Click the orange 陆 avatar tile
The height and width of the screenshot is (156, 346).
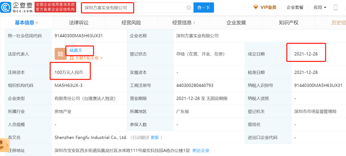click(61, 54)
